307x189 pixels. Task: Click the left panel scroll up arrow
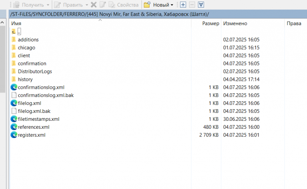tap(2, 23)
